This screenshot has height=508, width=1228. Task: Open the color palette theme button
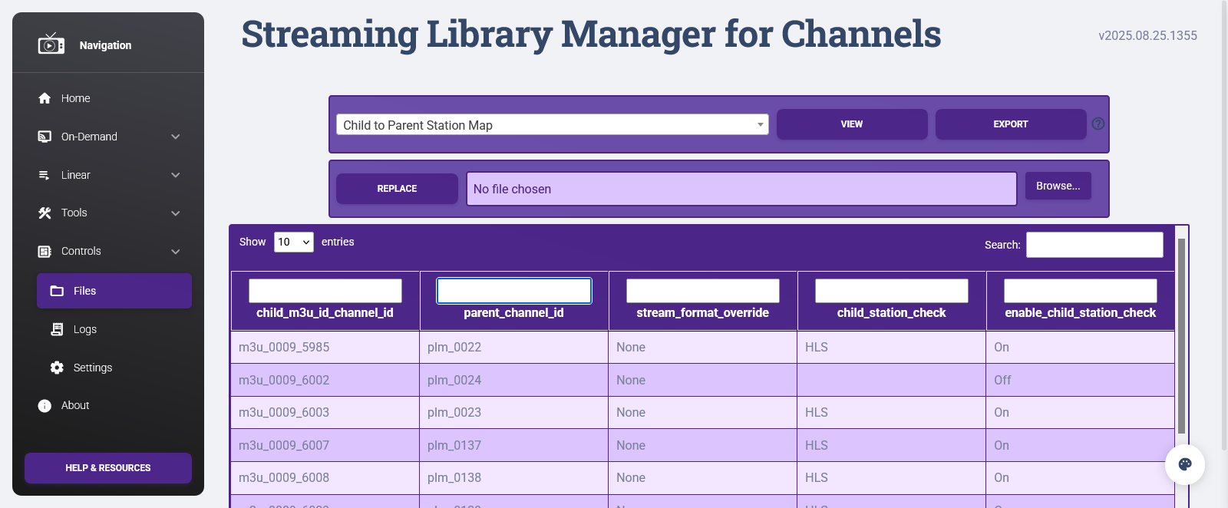(1184, 464)
